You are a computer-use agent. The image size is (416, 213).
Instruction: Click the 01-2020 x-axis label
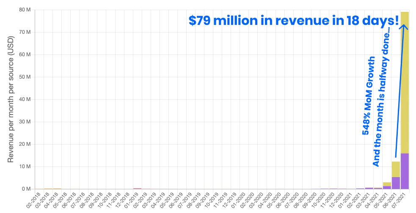(239, 201)
